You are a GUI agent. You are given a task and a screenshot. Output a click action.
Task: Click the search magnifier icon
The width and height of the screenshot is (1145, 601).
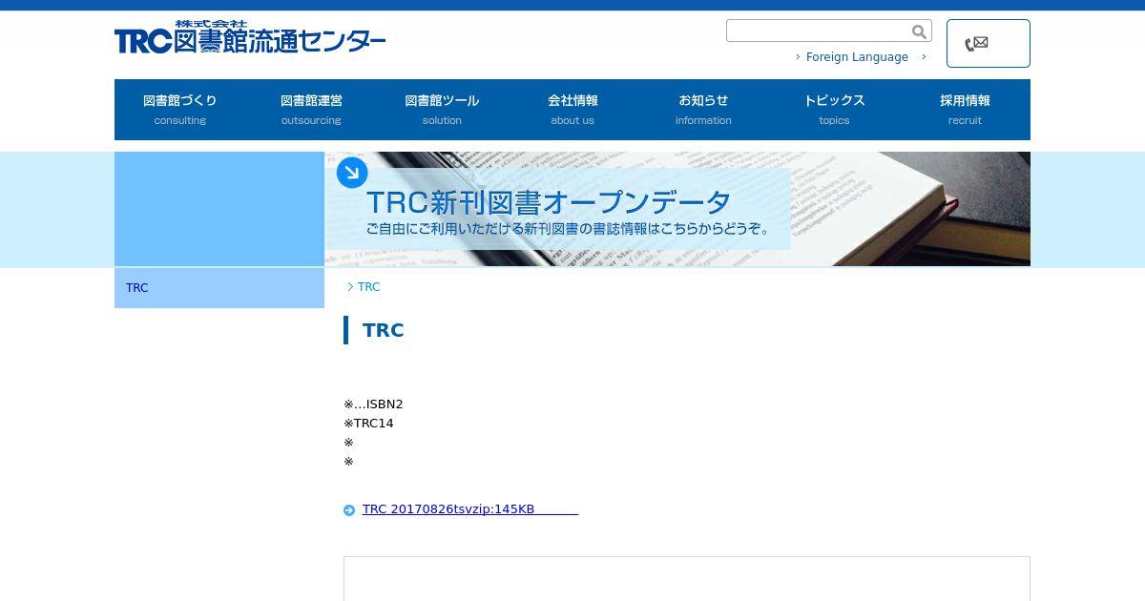(919, 31)
